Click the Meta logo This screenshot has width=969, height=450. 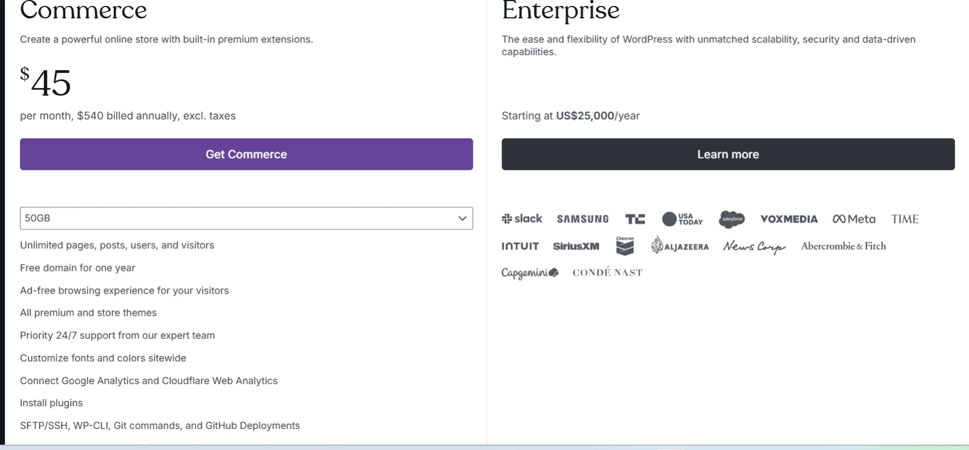[x=853, y=219]
